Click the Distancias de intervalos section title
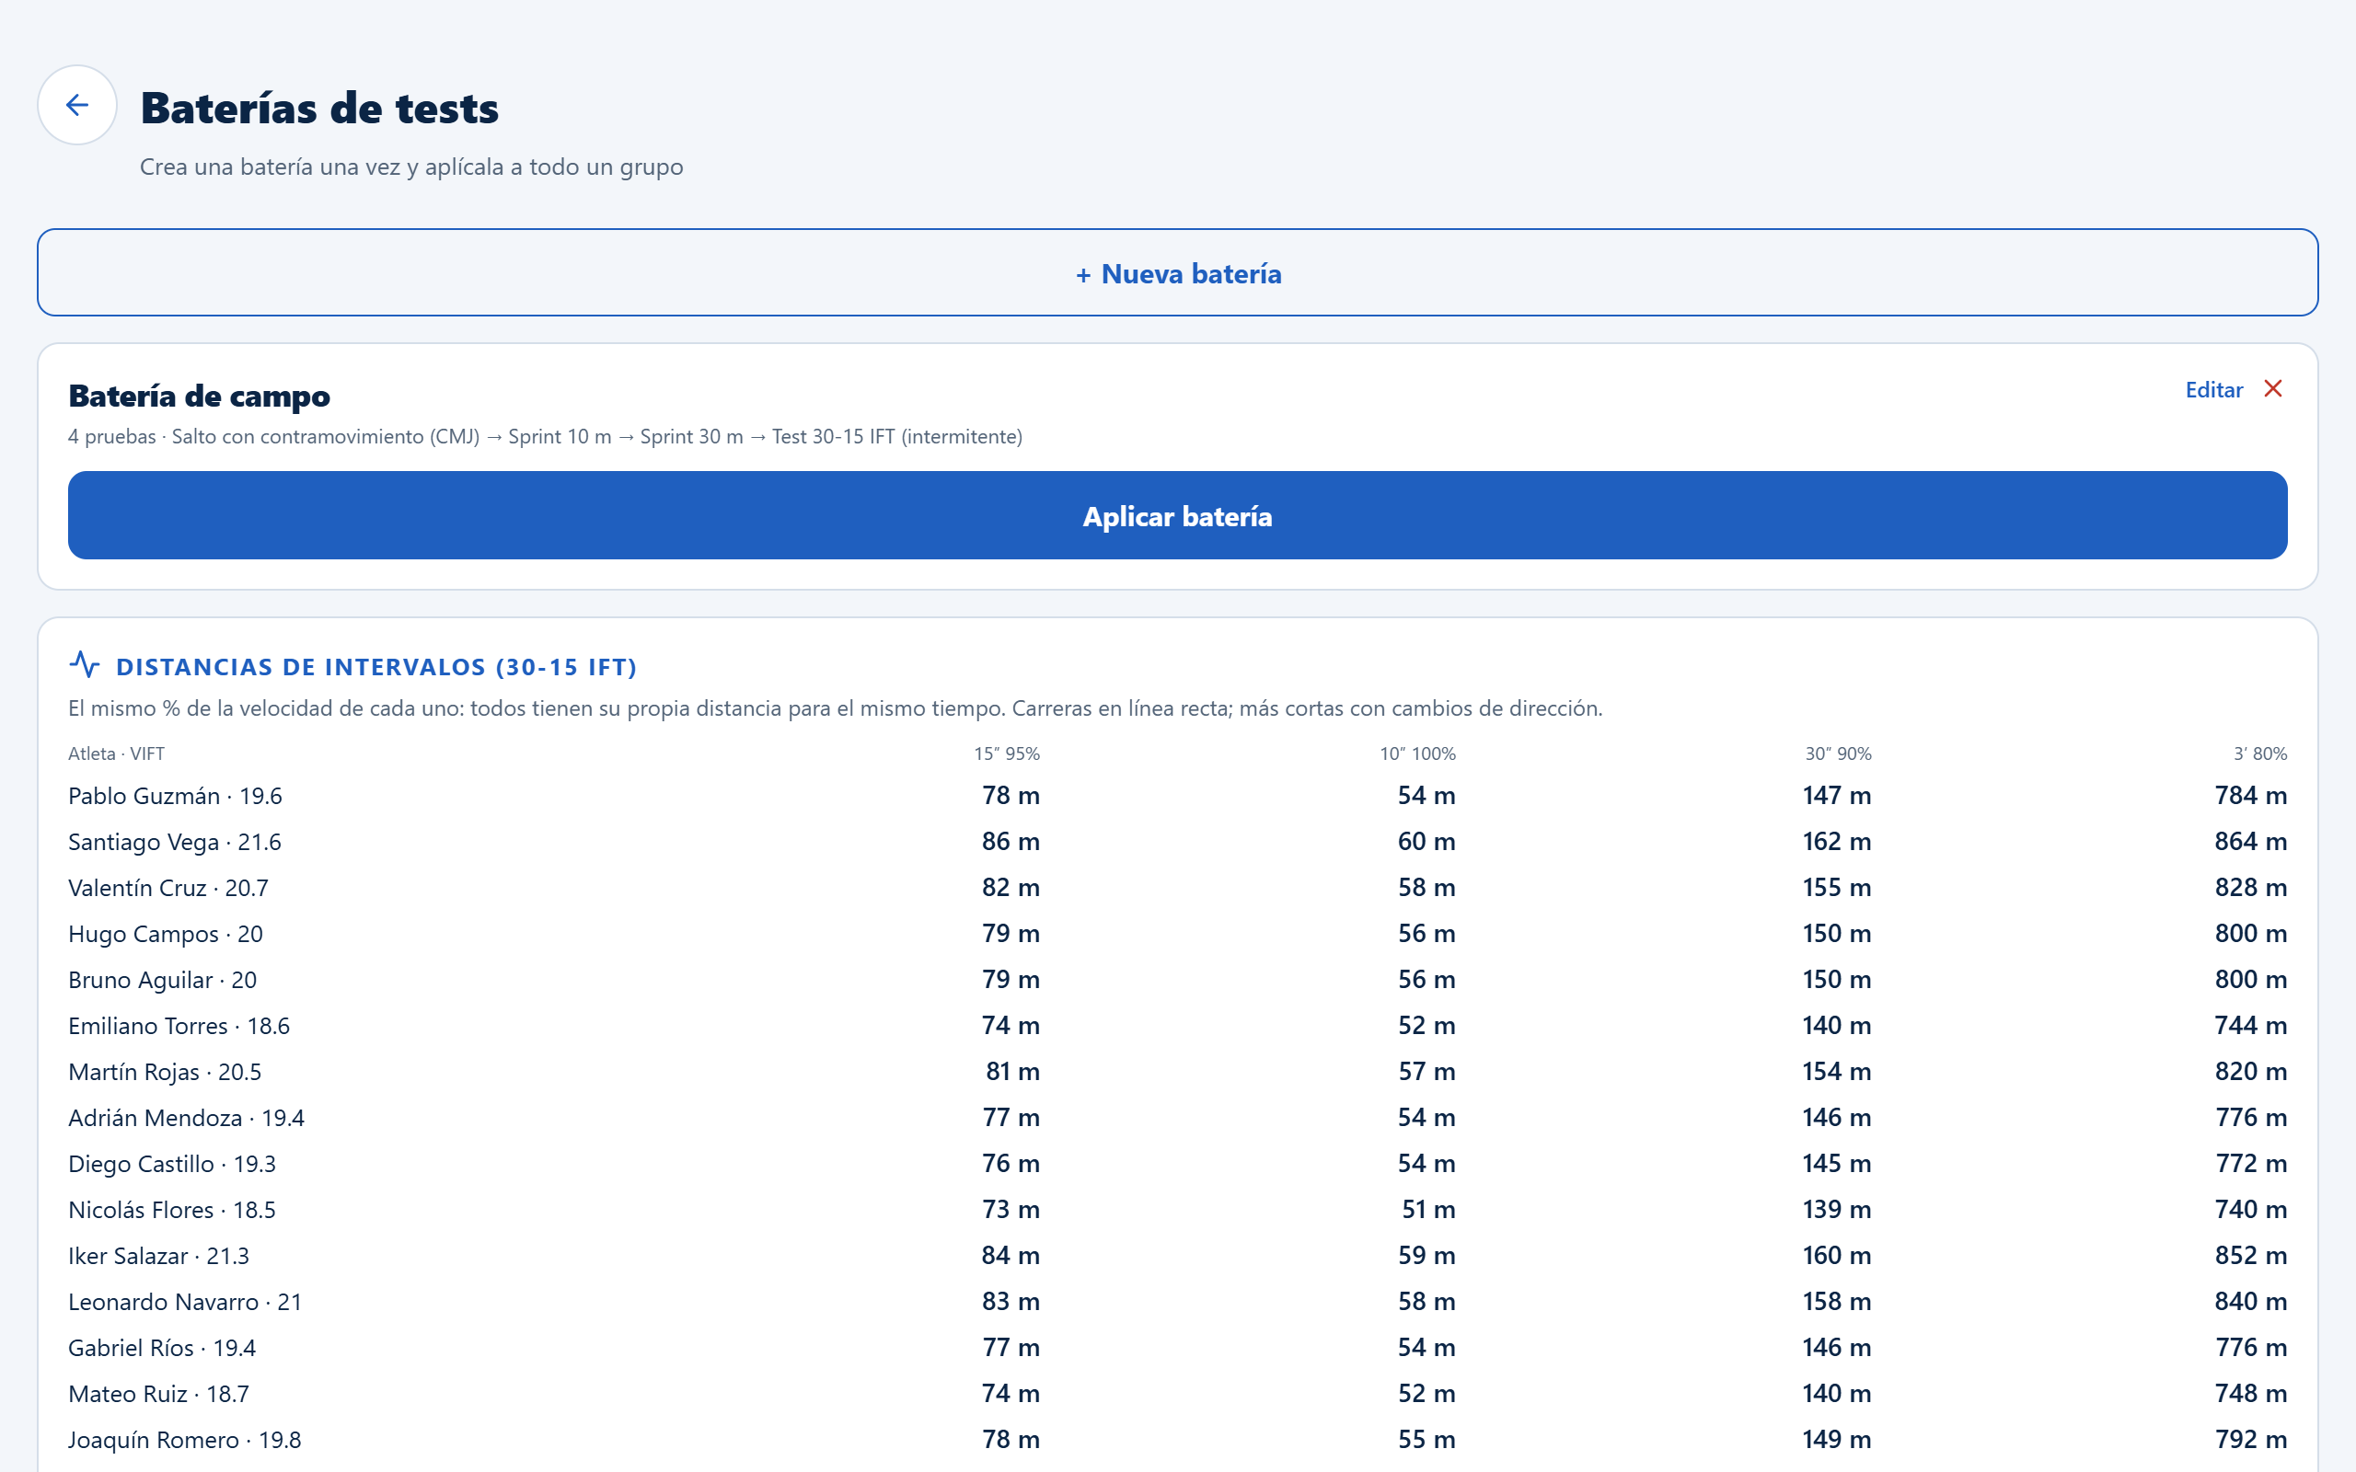2356x1472 pixels. [x=375, y=667]
